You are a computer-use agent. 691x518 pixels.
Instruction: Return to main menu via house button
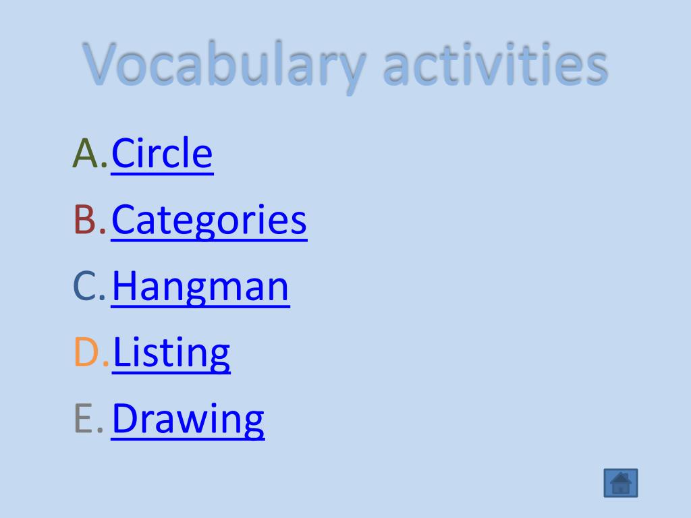[621, 483]
